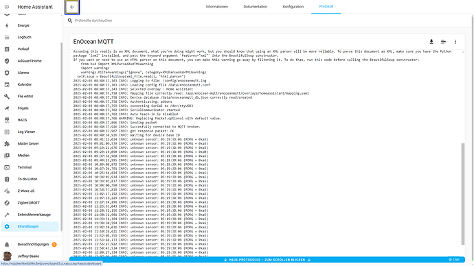Viewport: 474px width, 266px height.
Task: Click Neue Protokolle scroll banner
Action: point(267,260)
